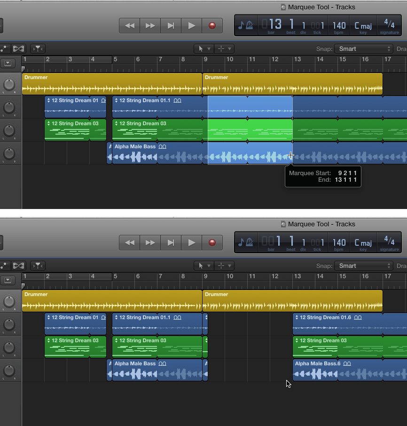Open Pointer tool menu in top toolbar
Viewport: 407px width, 426px height.
click(204, 49)
